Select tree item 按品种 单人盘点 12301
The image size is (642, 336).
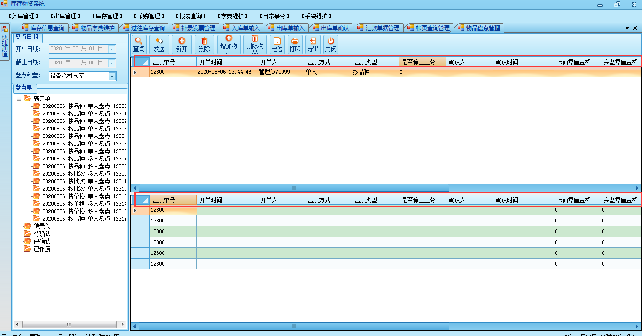pos(85,114)
